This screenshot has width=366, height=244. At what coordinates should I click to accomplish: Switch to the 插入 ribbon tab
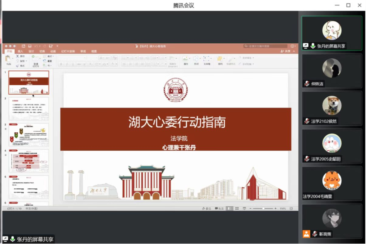20,51
